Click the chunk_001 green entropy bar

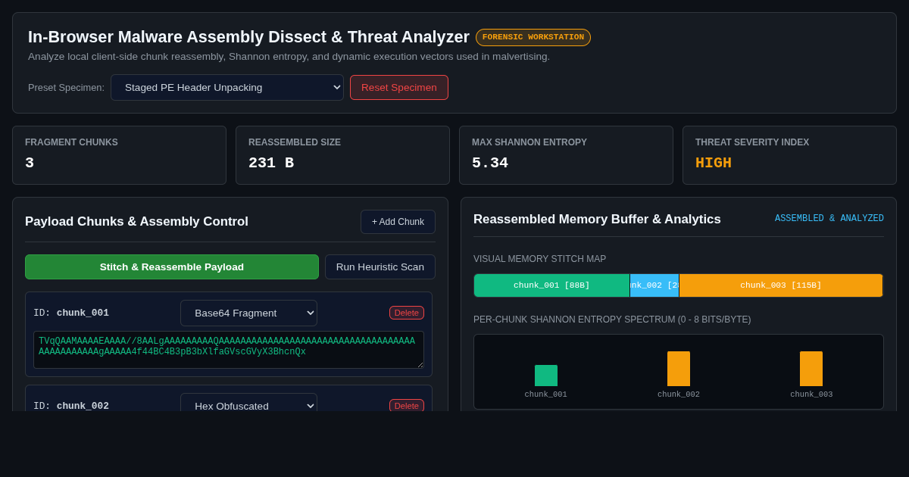(x=546, y=376)
